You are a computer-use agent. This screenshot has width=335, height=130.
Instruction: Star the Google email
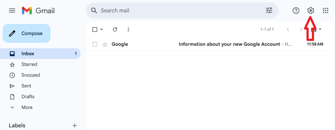point(105,45)
